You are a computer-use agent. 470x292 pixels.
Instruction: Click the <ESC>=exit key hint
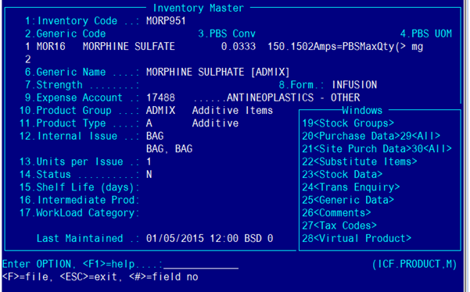(88, 276)
